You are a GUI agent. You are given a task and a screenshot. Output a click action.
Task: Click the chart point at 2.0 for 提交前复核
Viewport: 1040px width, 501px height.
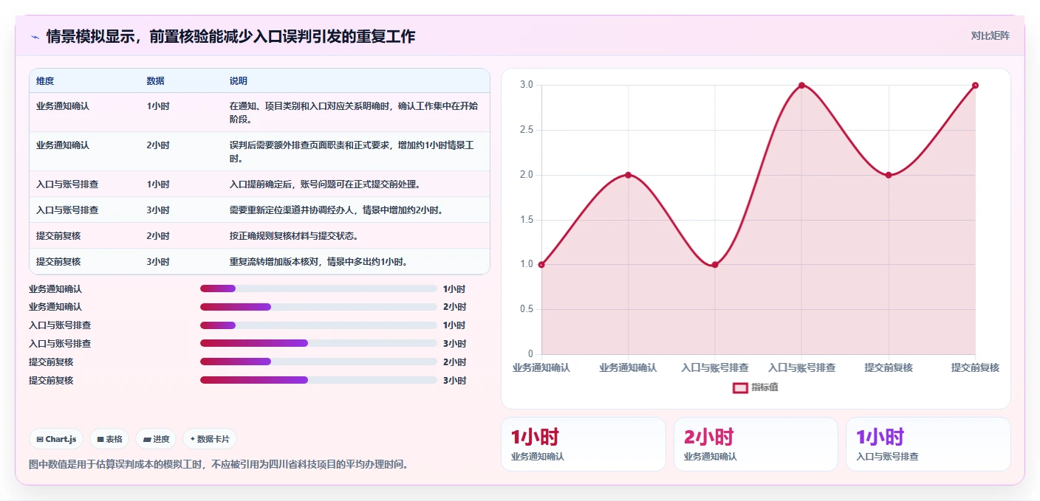tap(889, 175)
